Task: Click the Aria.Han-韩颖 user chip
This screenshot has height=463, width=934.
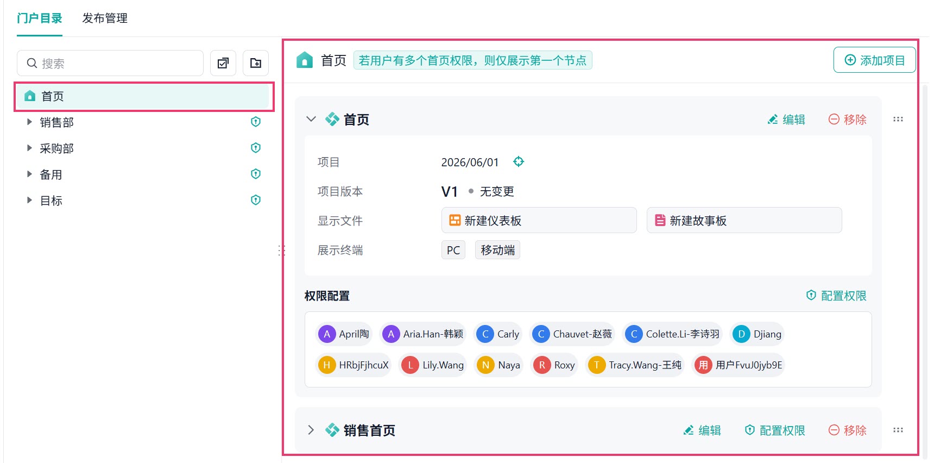Action: [423, 334]
